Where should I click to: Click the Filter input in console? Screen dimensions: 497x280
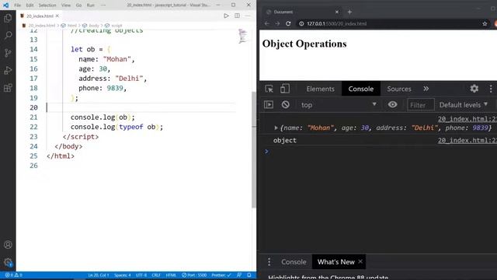[421, 105]
